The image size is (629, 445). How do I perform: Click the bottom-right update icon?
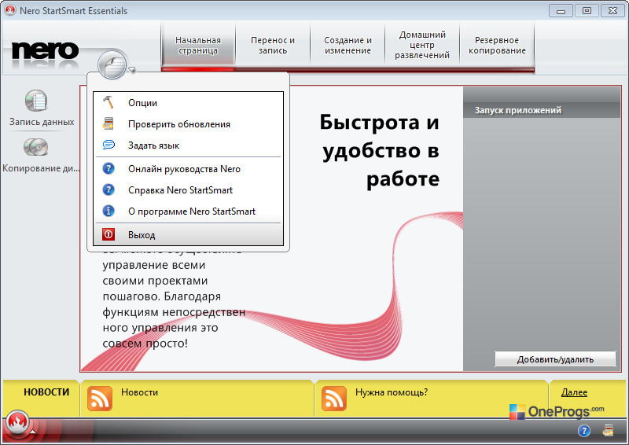(x=608, y=430)
